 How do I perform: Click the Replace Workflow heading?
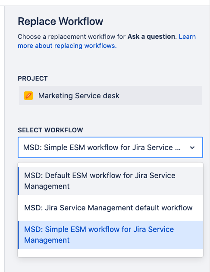click(60, 21)
